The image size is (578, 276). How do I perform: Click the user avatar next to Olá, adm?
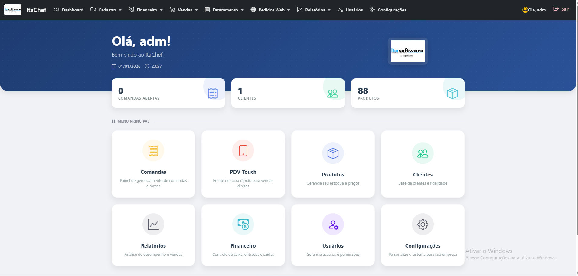tap(524, 10)
